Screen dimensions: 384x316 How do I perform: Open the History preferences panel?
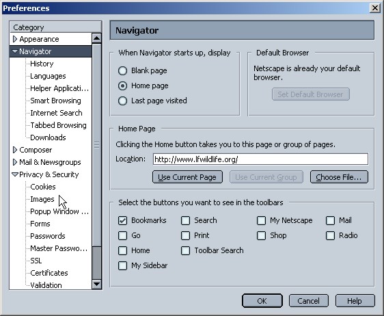click(42, 64)
